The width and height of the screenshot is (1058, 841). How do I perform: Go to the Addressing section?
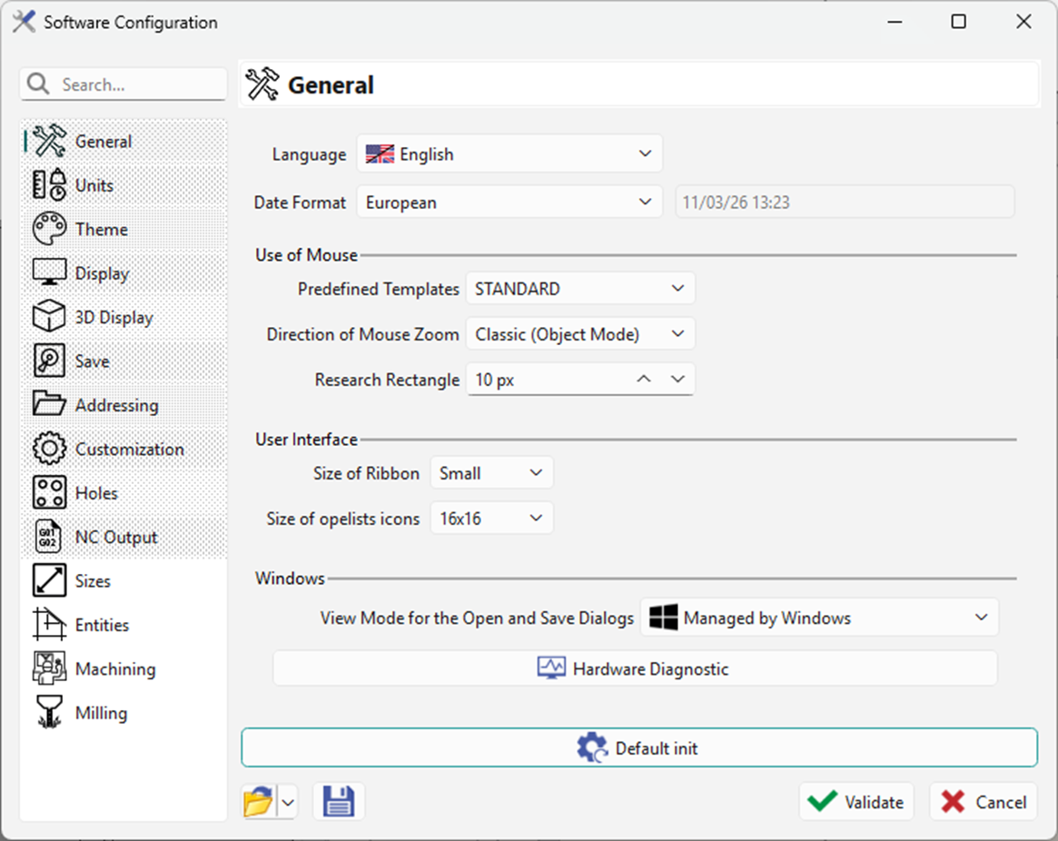click(x=116, y=405)
